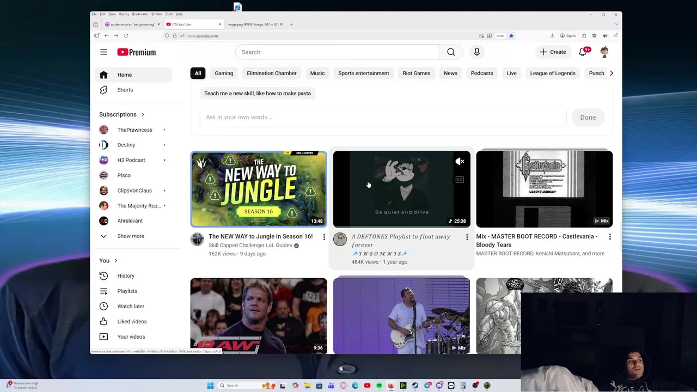The width and height of the screenshot is (697, 392).
Task: Open a new browser tab
Action: [x=291, y=24]
